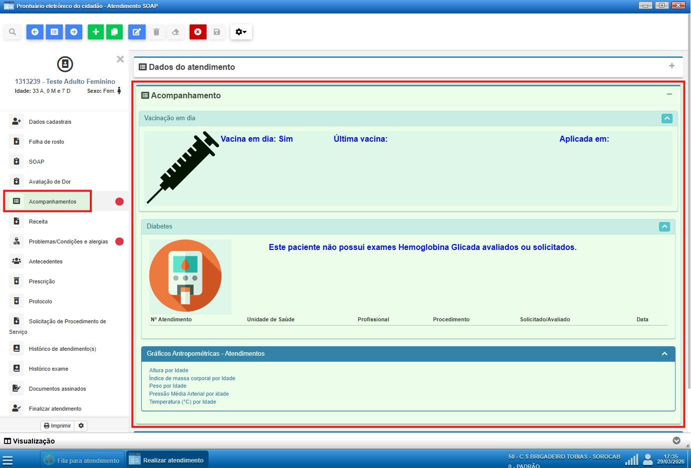
Task: Click the blue list view toolbar icon
Action: pos(54,32)
